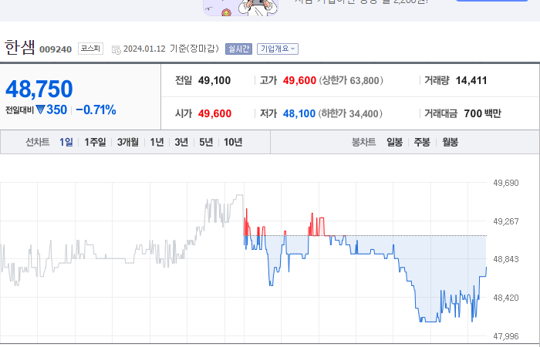Switch to the 일봉 candle chart
Screen dimensions: 540x347
(394, 142)
